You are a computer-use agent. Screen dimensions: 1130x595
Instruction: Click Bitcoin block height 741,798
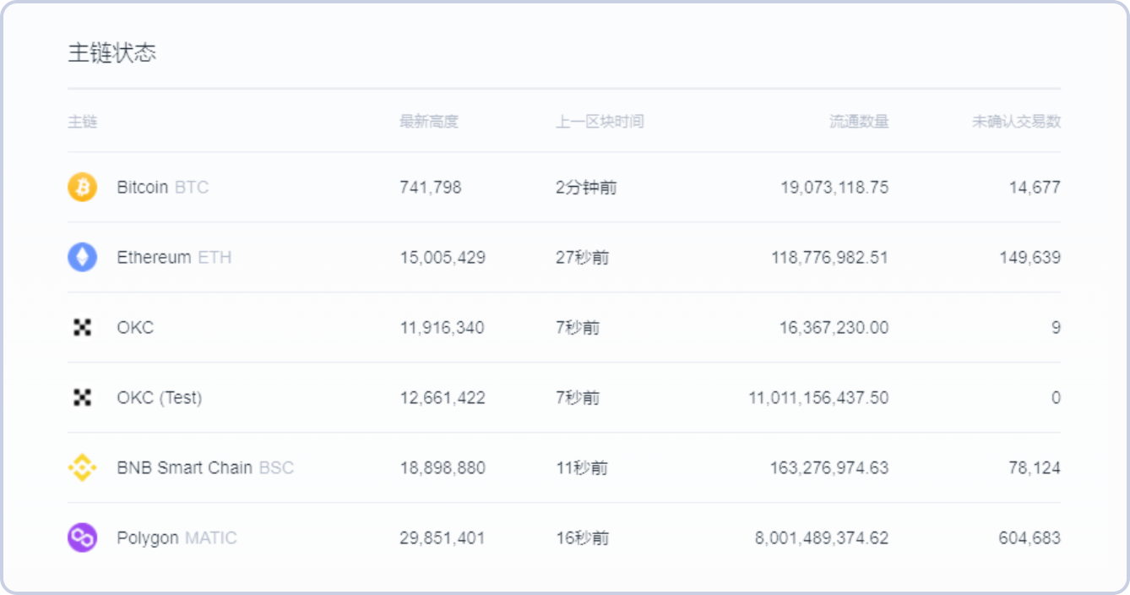[431, 187]
